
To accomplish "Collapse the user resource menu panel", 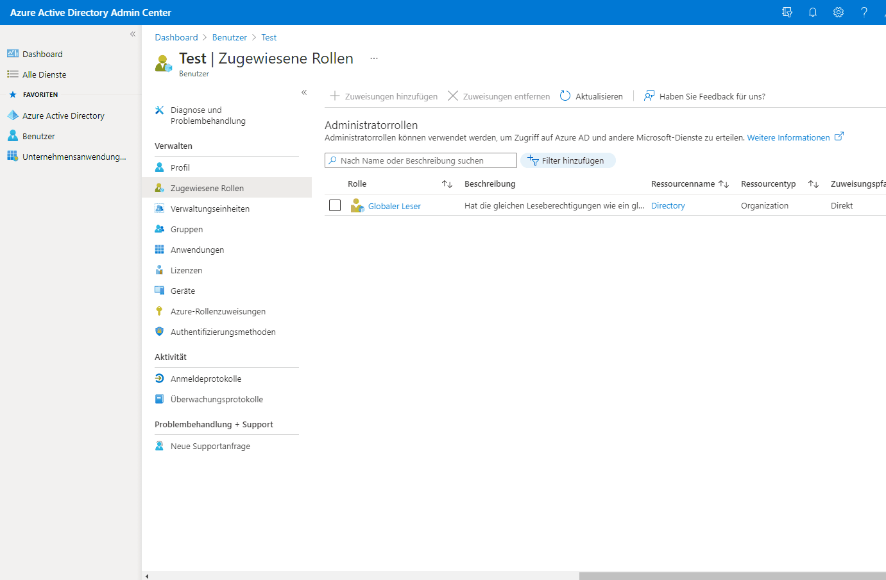I will coord(304,92).
